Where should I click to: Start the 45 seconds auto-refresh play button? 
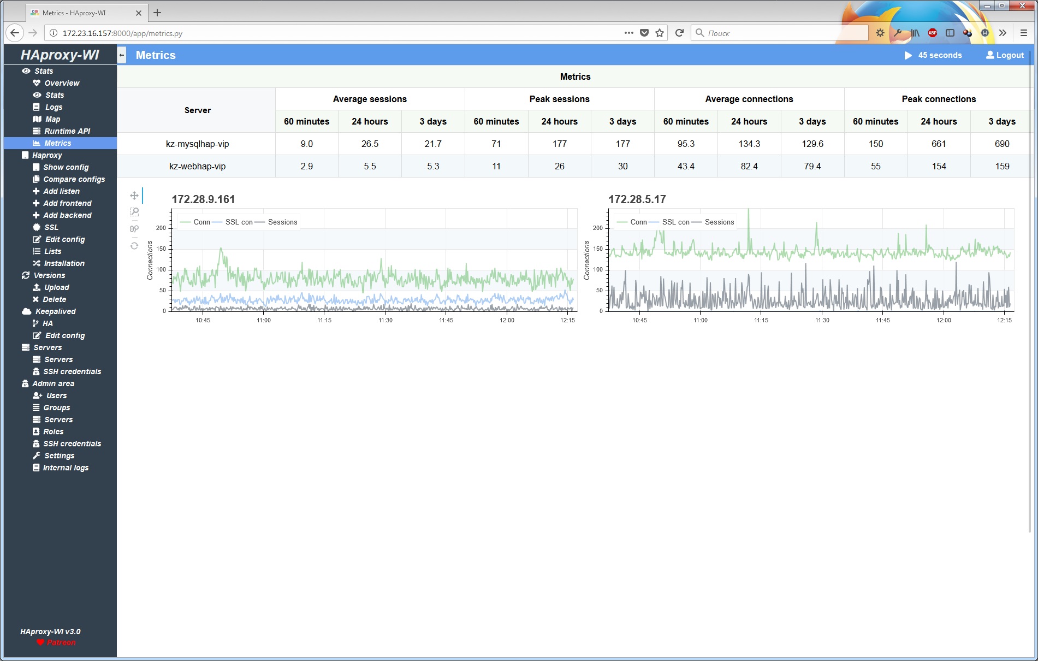908,55
